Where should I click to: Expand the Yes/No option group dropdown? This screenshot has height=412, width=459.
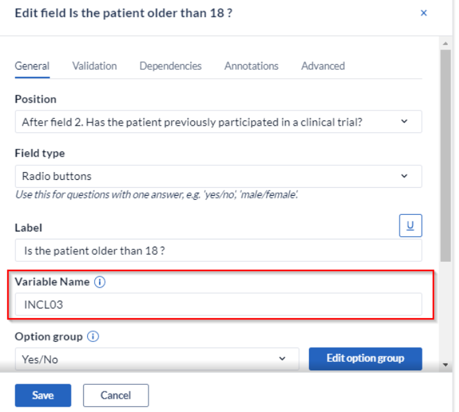157,359
